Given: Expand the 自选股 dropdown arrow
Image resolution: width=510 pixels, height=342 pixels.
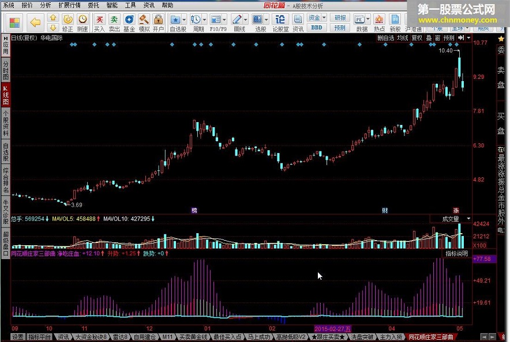Looking at the screenshot, I should point(184,20).
